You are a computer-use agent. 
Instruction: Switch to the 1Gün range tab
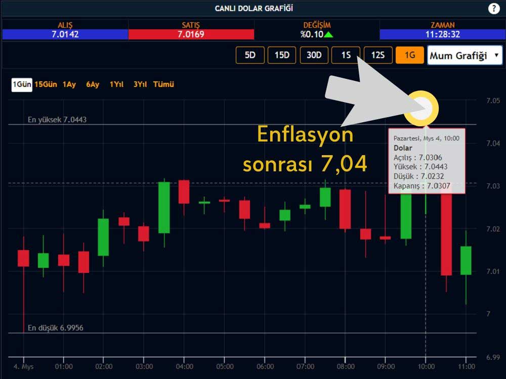tap(22, 85)
